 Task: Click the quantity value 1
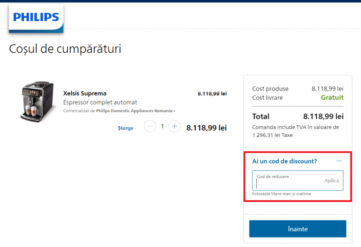coord(162,126)
